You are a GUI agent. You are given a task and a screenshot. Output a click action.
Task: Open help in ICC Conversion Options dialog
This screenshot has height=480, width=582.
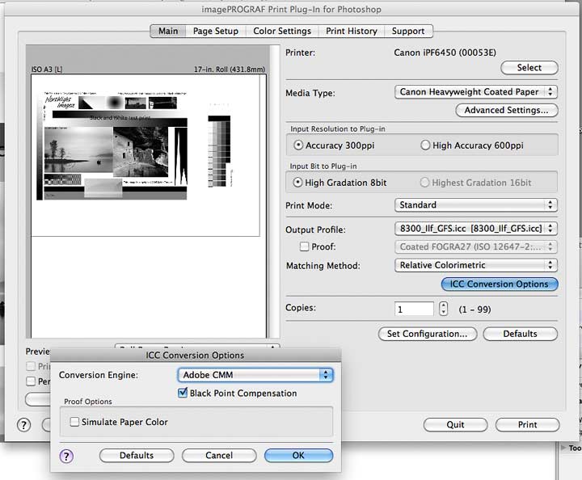[66, 456]
